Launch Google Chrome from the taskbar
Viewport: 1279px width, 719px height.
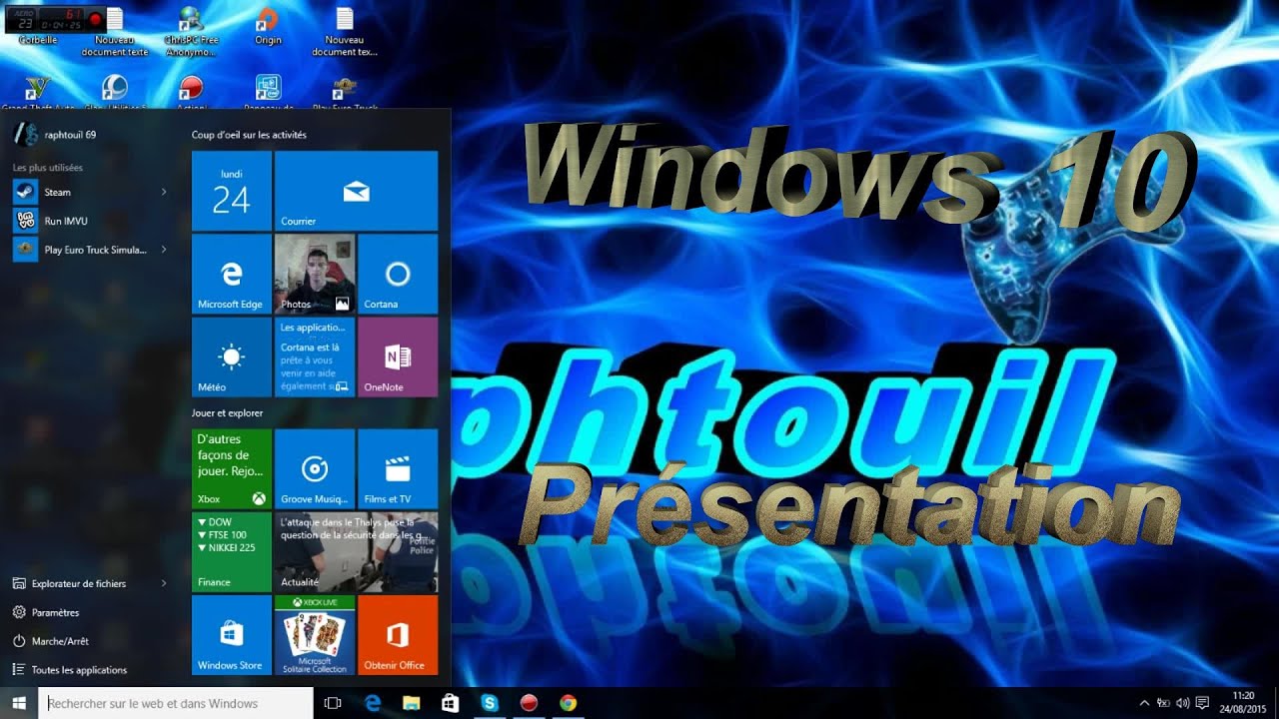[x=569, y=703]
